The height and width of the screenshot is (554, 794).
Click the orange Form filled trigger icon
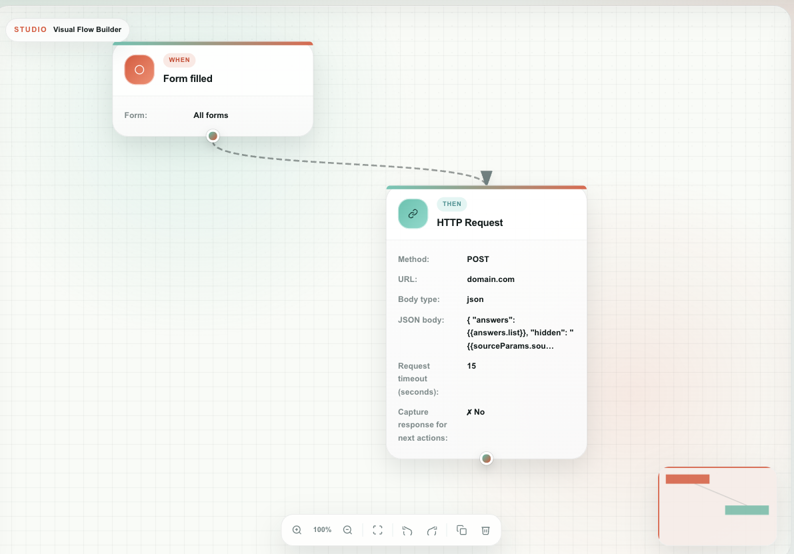(139, 70)
